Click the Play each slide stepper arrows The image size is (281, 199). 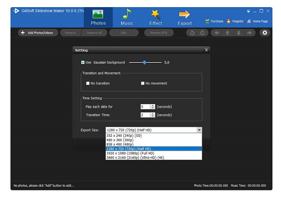pos(153,107)
